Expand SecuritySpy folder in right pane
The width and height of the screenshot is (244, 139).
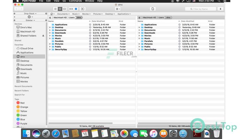(x=139, y=49)
